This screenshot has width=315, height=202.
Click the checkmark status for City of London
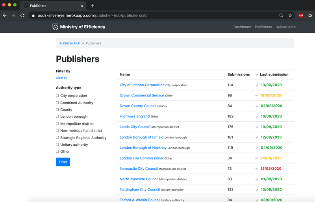[257, 85]
